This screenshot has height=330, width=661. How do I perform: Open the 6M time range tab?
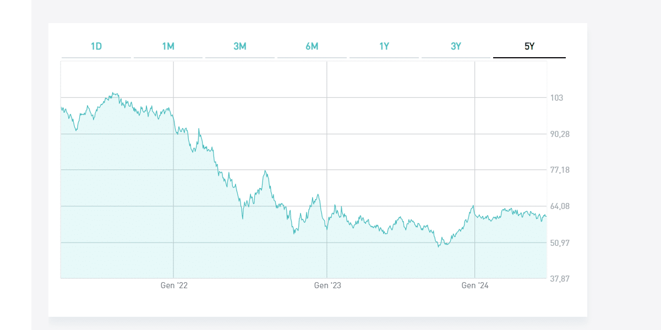pyautogui.click(x=312, y=46)
